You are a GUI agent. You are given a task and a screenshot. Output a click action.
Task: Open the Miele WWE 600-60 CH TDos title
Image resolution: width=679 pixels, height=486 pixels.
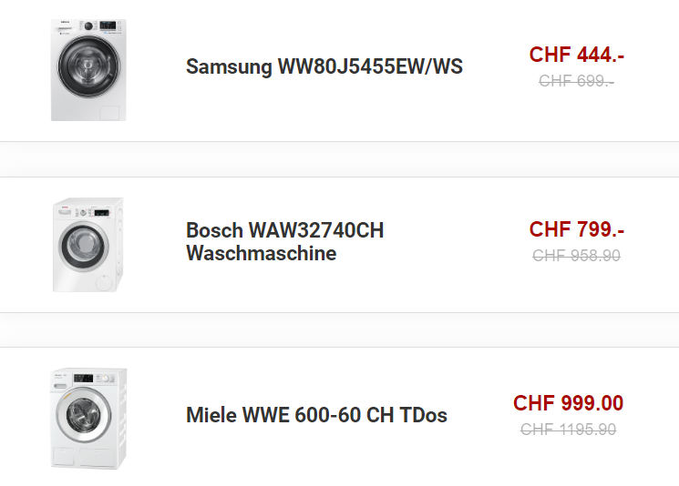316,415
